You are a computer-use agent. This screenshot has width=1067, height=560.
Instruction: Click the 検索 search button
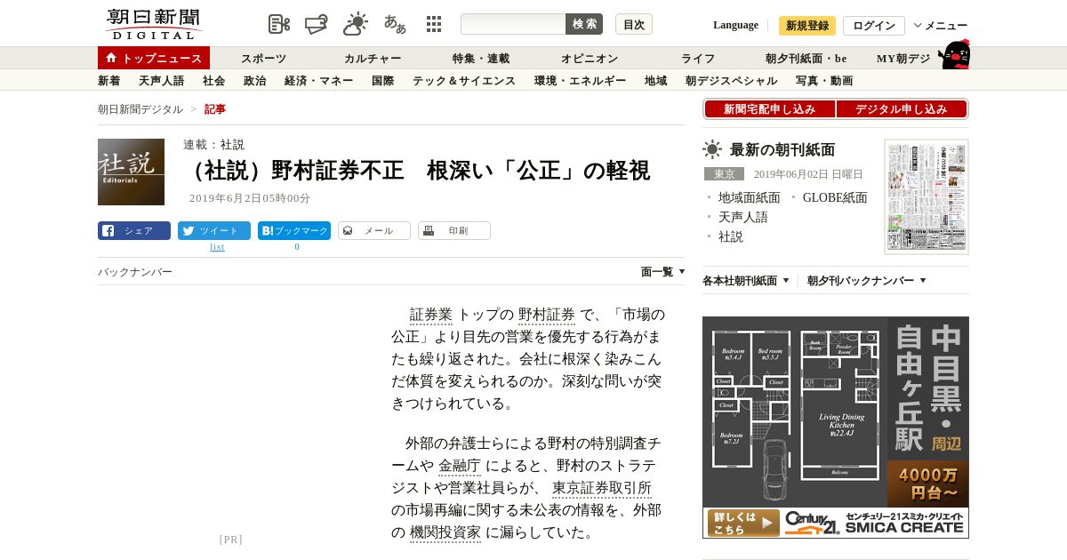coord(584,24)
